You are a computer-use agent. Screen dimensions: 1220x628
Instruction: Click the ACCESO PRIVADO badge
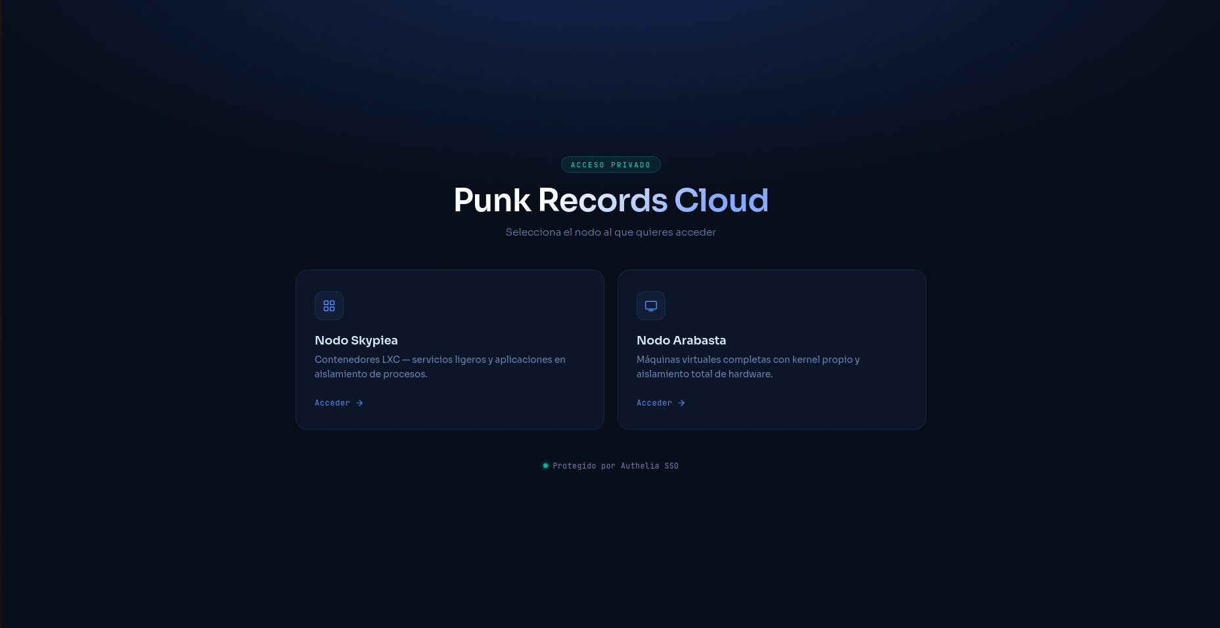point(611,165)
